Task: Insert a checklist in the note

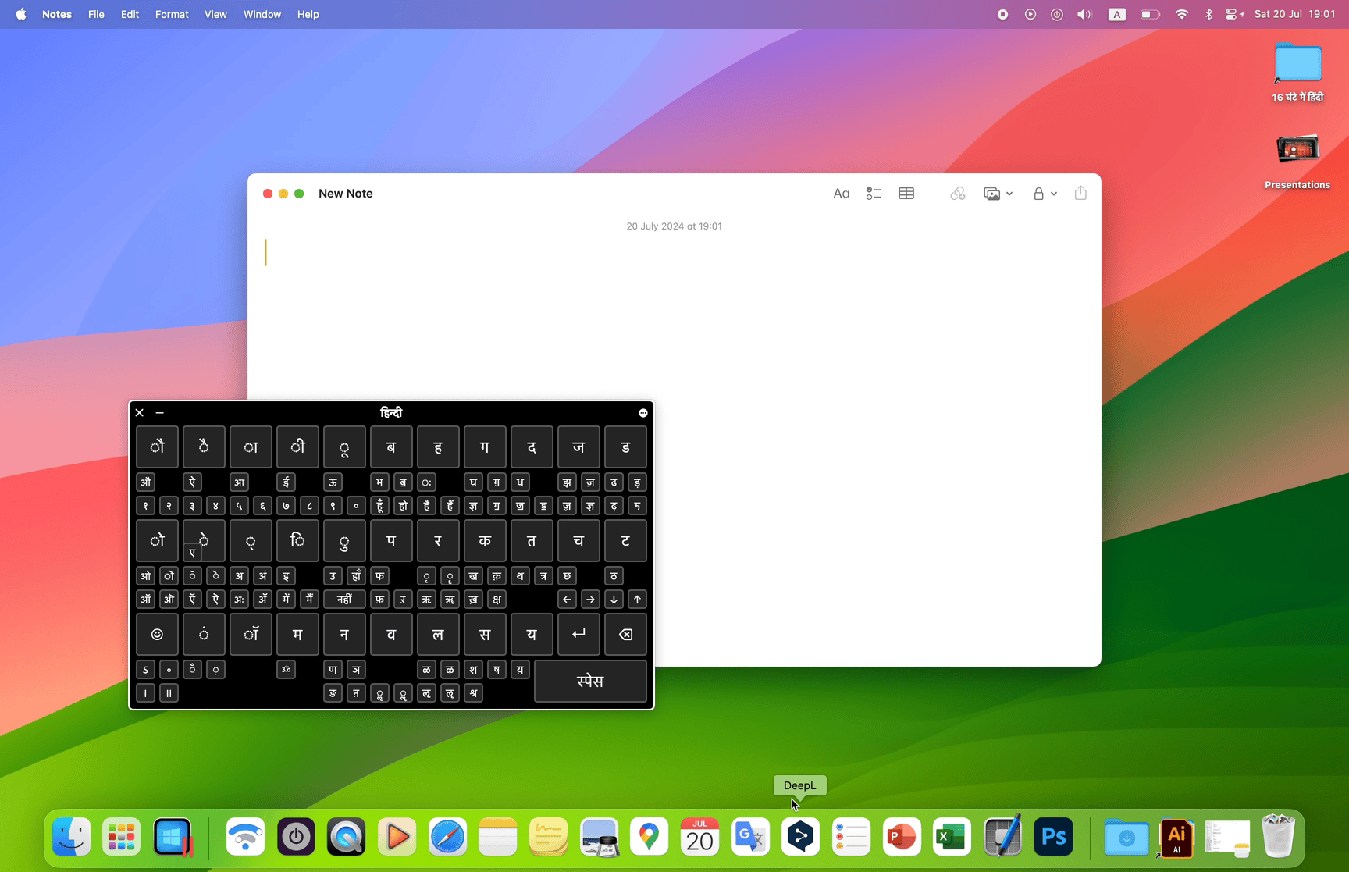Action: pyautogui.click(x=874, y=194)
